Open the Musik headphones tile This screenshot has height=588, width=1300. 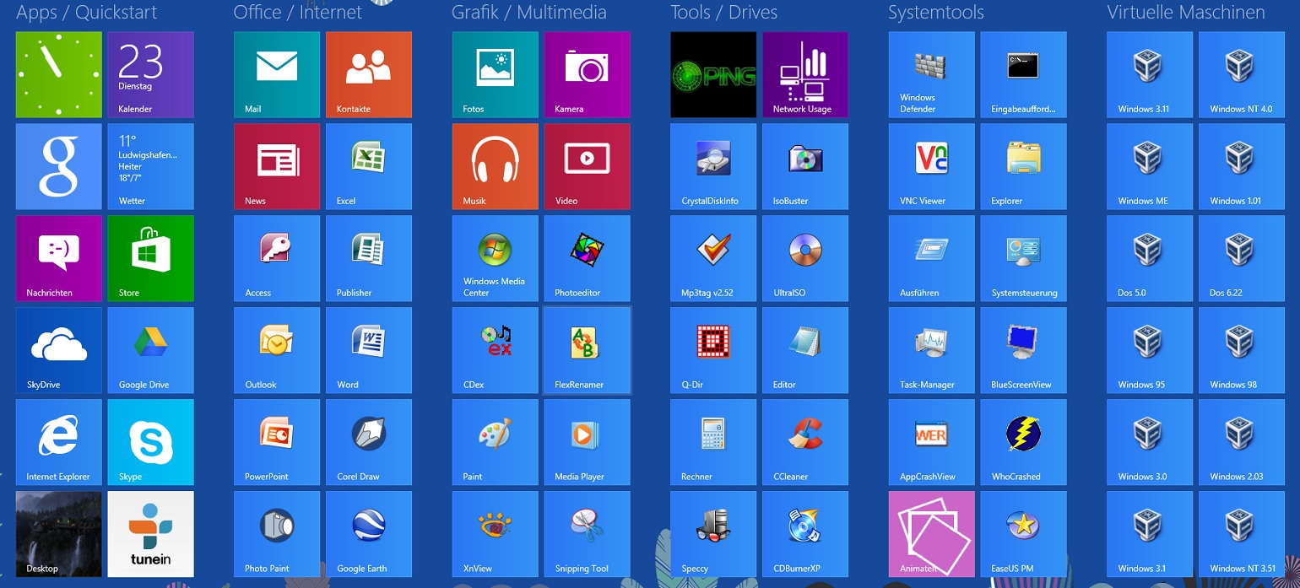click(x=496, y=166)
